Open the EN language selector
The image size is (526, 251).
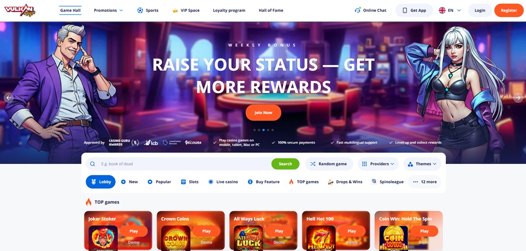coord(450,10)
